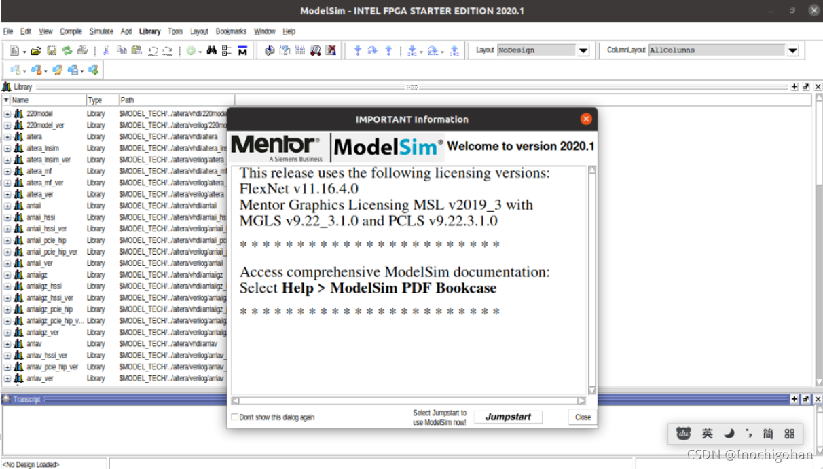Open the File menu
Screen dimensions: 823x469
coord(8,31)
